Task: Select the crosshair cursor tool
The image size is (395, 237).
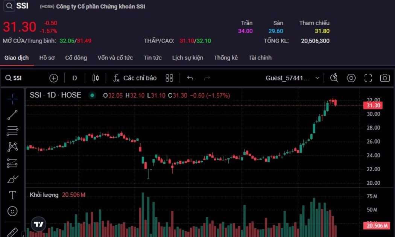Action: pos(12,99)
